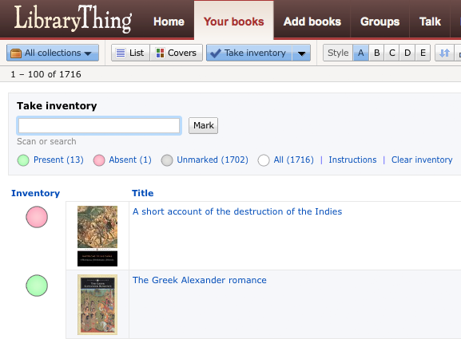
Task: Open the Add books tab
Action: pos(312,22)
